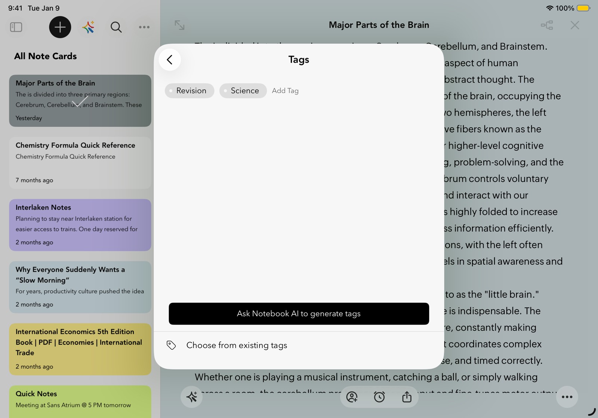Check the battery status indicator

[x=583, y=8]
